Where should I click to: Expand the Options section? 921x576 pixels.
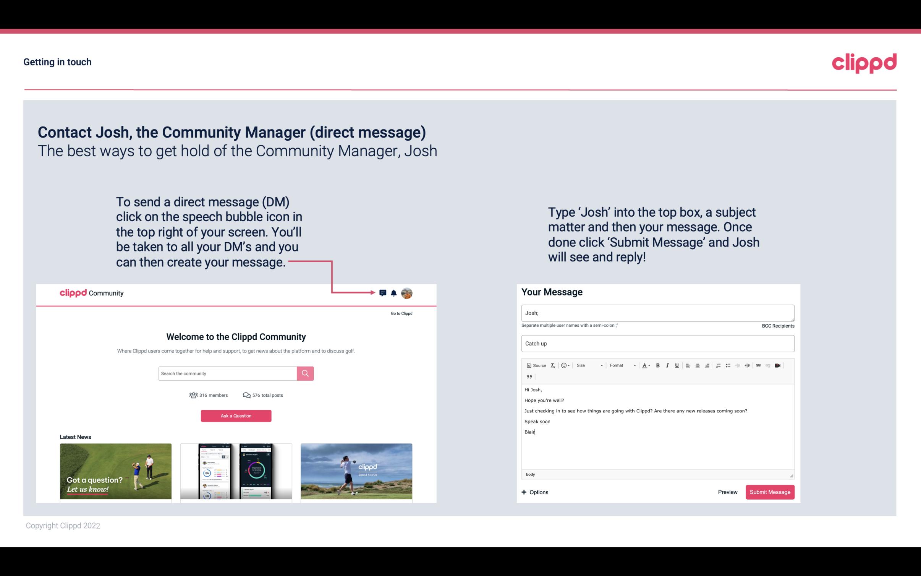tap(535, 492)
